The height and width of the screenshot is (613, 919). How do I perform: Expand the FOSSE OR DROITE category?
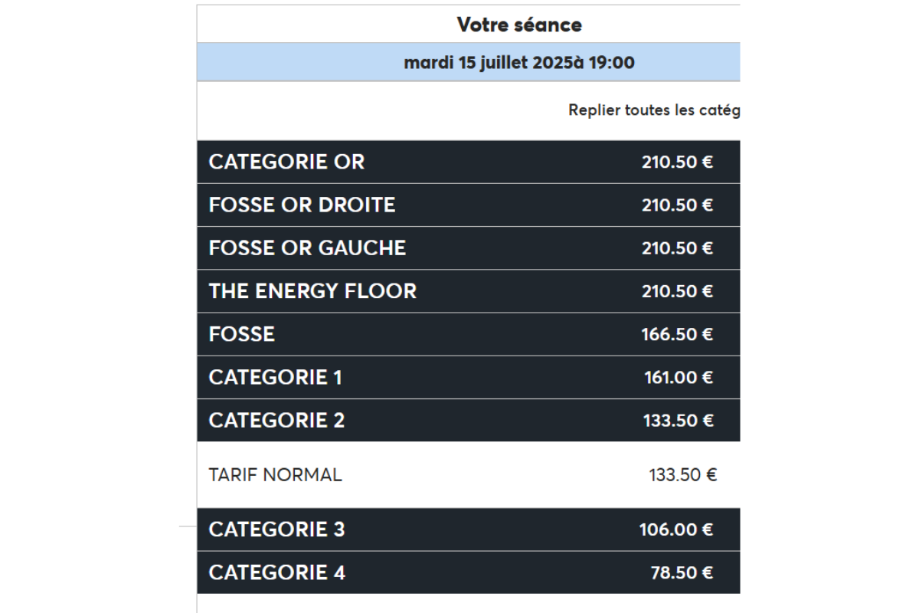[x=469, y=205]
